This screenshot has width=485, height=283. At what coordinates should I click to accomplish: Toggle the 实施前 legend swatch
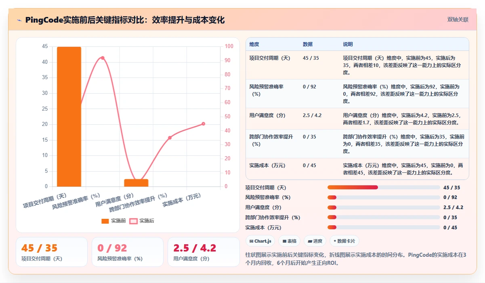(x=105, y=221)
